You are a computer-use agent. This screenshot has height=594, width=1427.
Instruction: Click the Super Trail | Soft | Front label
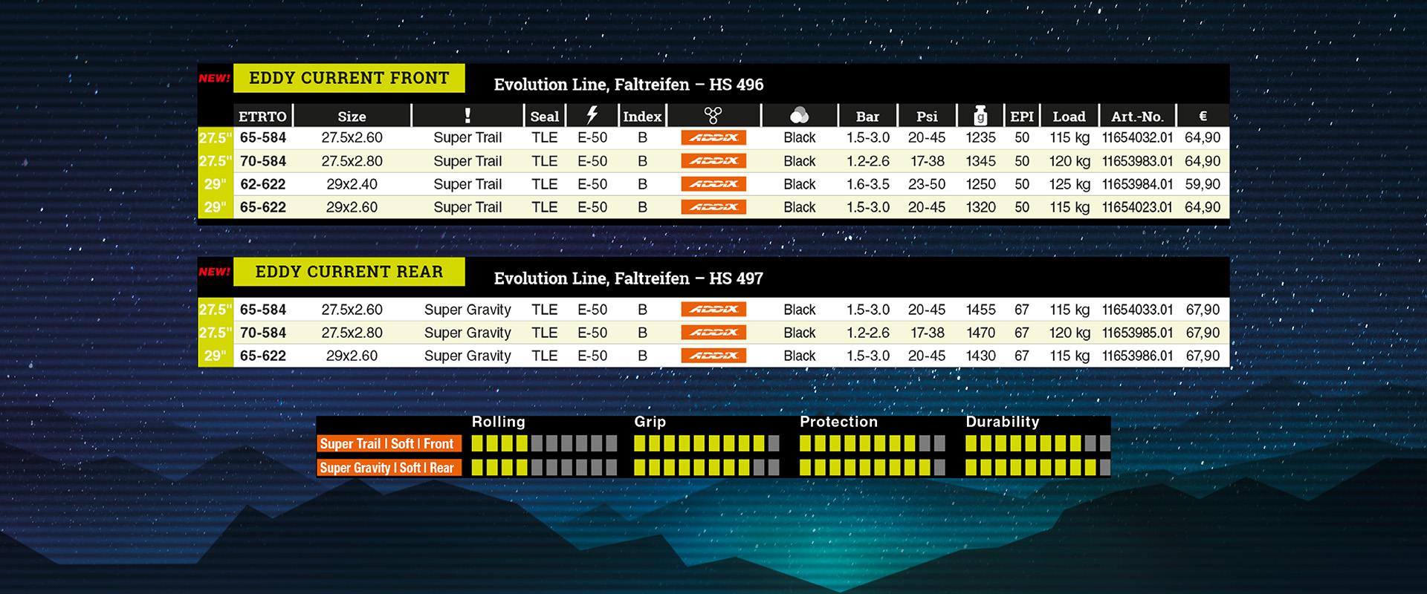(387, 444)
